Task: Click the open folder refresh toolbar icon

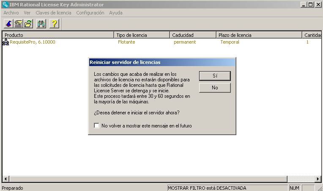Action: tap(28, 24)
